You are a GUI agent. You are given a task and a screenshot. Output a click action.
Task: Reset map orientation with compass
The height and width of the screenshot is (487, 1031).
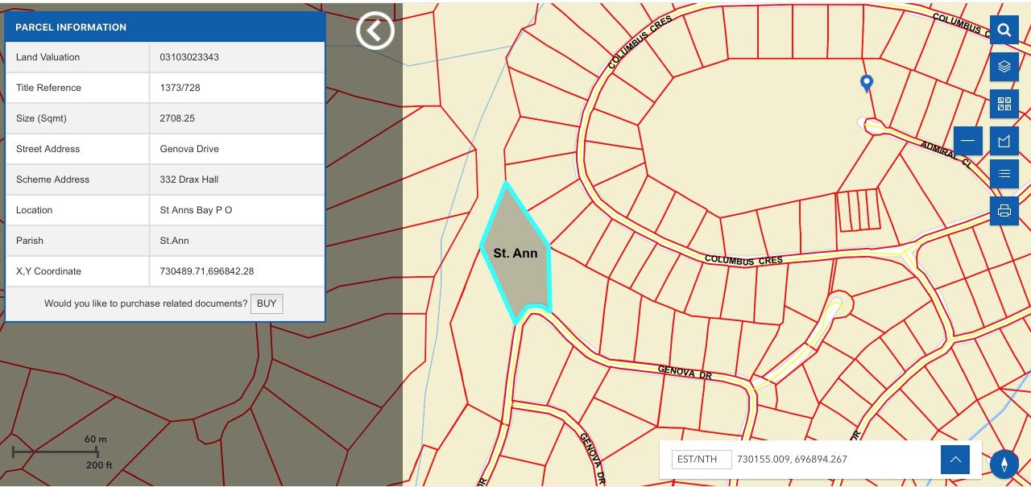click(1004, 464)
